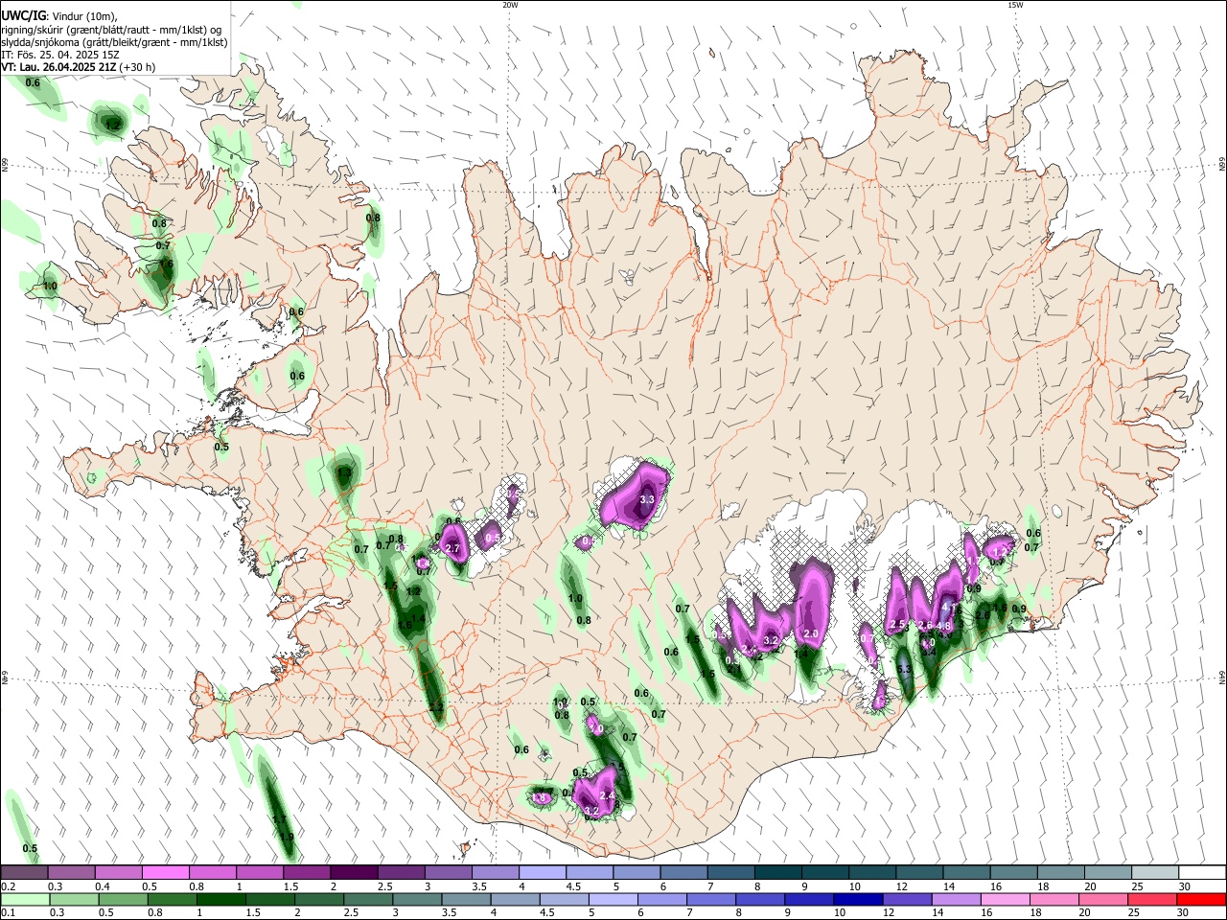Choose the violet 14–16 rain legend swatch
Viewport: 1227px width, 920px height.
(x=956, y=900)
